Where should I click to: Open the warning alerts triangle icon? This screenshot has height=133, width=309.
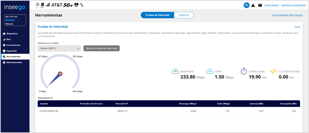253,5
